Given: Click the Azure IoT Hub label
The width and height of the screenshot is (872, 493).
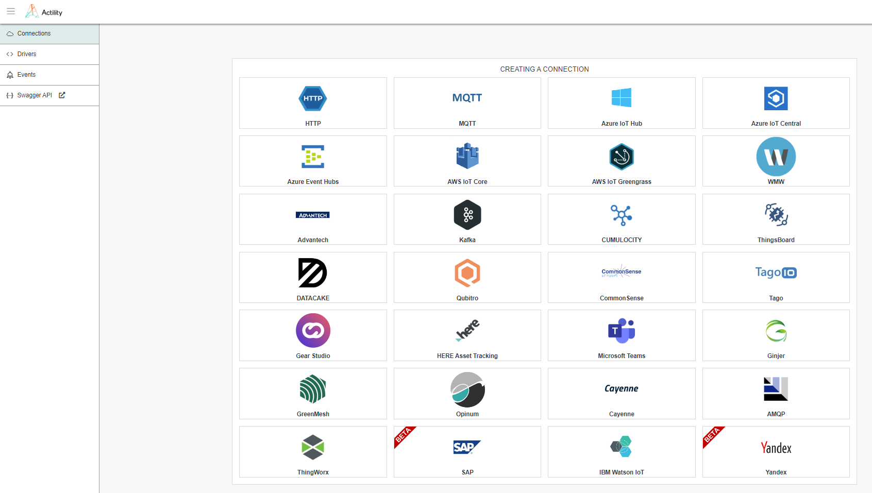Looking at the screenshot, I should (622, 124).
